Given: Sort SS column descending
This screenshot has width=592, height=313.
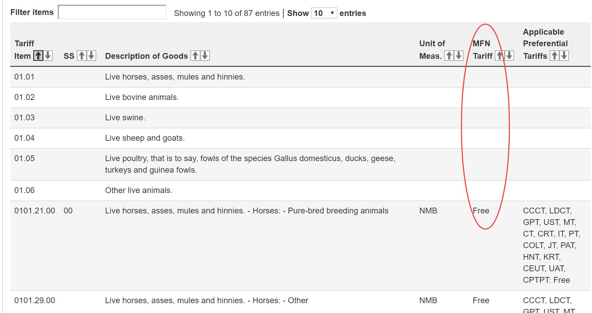Looking at the screenshot, I should (91, 56).
